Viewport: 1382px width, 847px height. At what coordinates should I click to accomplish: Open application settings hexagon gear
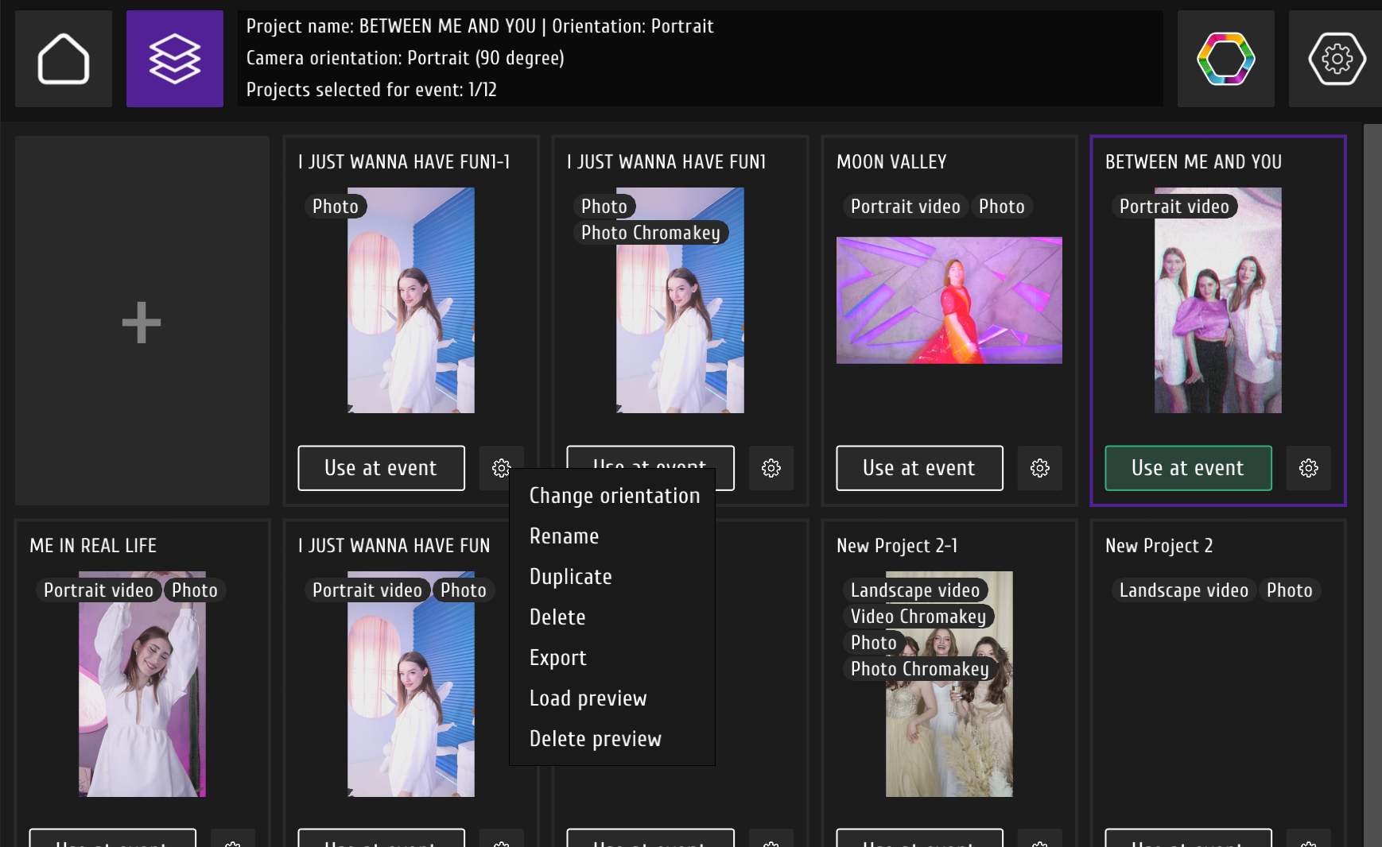pos(1337,59)
